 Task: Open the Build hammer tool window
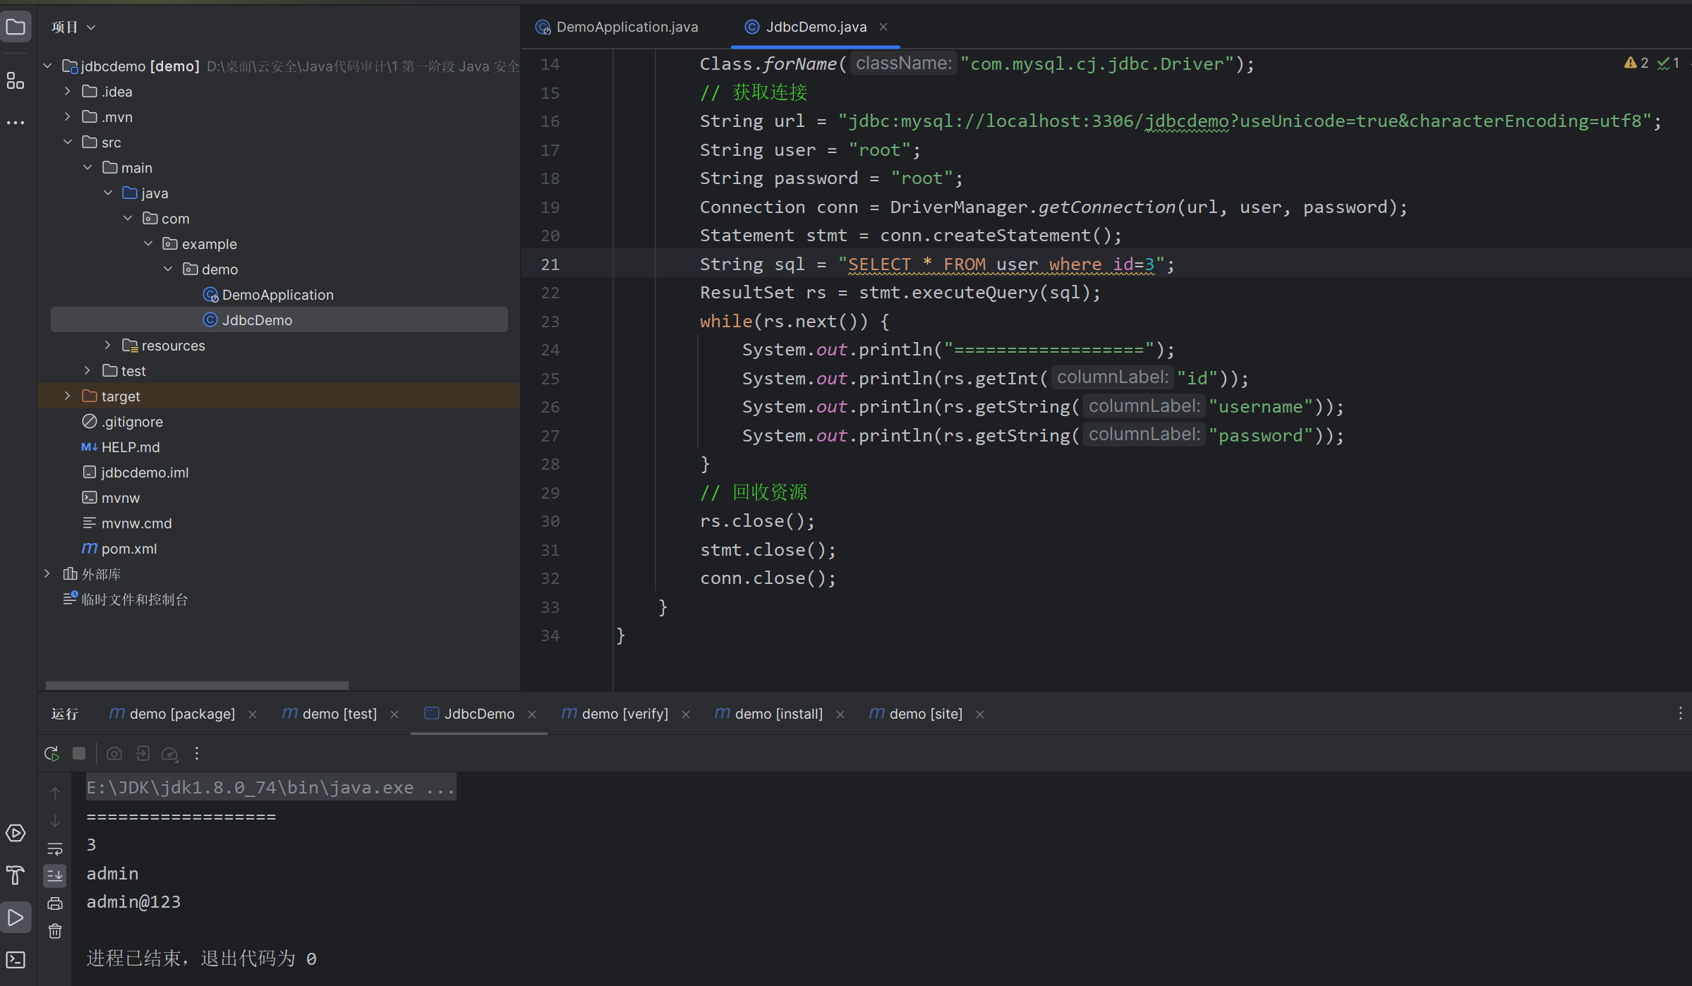(x=16, y=875)
